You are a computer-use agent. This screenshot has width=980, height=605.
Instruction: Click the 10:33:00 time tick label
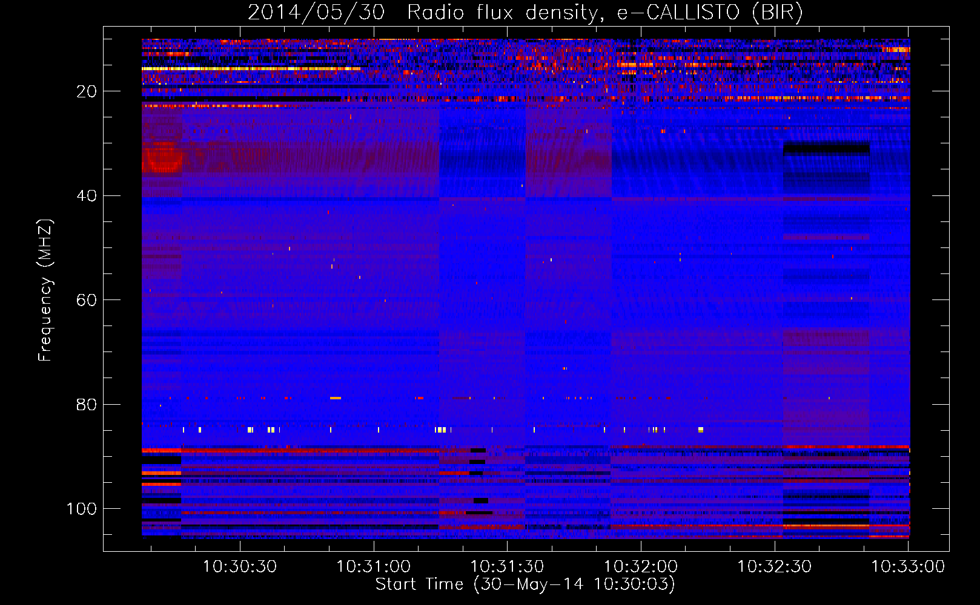pos(908,567)
